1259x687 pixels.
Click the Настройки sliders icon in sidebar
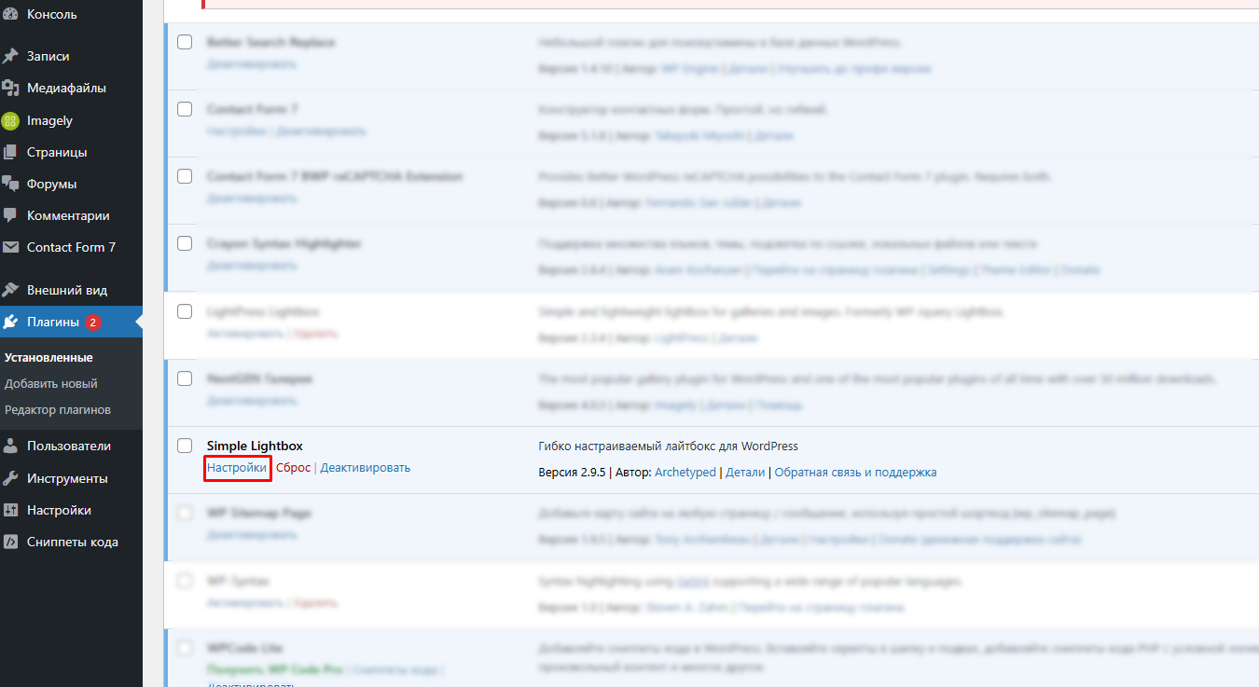[11, 510]
